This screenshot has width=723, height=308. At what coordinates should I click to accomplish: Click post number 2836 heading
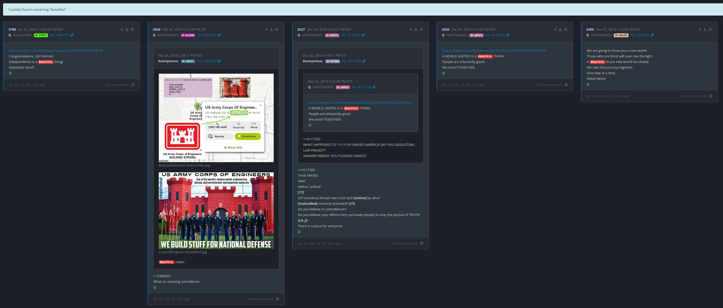[x=156, y=29]
